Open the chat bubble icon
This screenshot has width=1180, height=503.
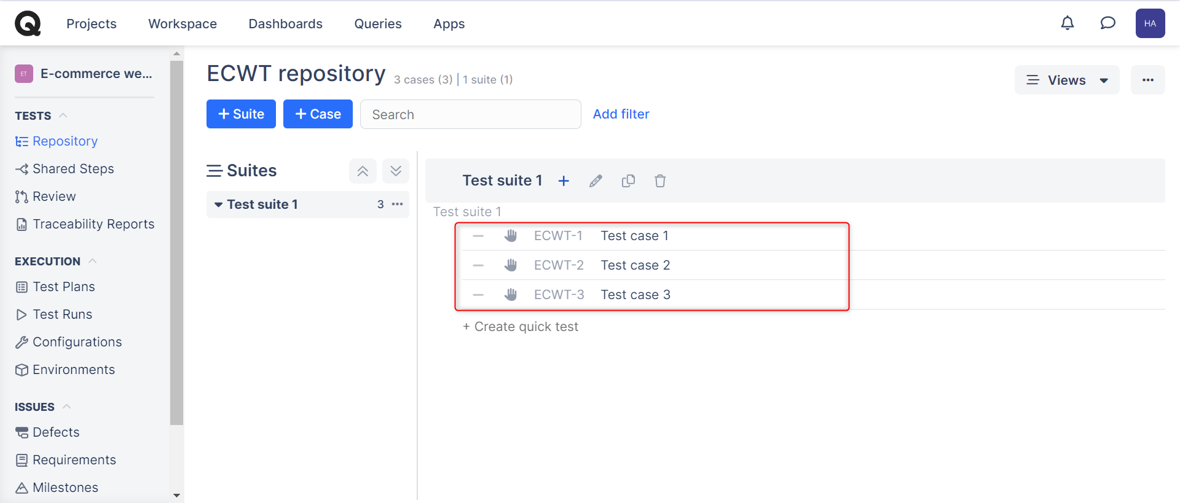pos(1107,23)
